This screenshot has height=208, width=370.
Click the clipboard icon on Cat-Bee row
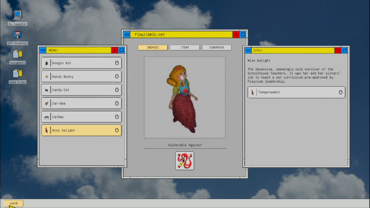[x=117, y=103]
